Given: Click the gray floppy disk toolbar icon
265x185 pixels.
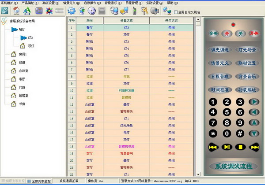Looking at the screenshot, I should [102, 11].
